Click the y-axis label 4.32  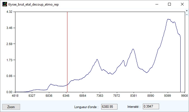coord(9,12)
